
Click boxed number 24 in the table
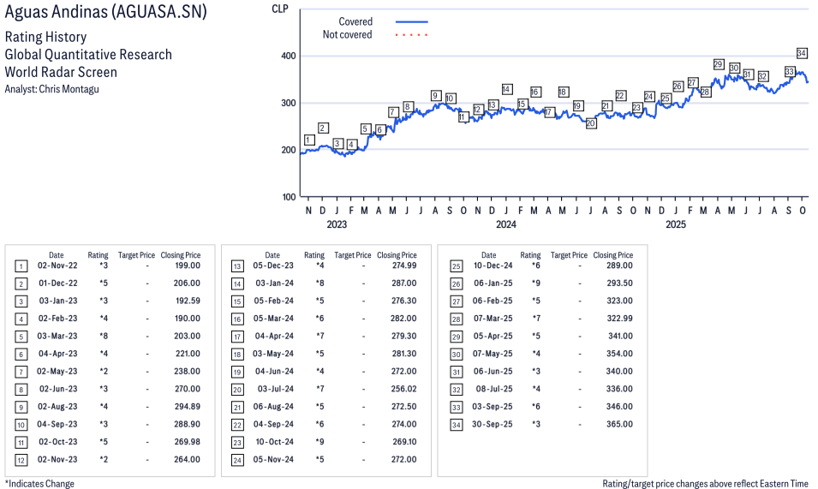pyautogui.click(x=238, y=460)
